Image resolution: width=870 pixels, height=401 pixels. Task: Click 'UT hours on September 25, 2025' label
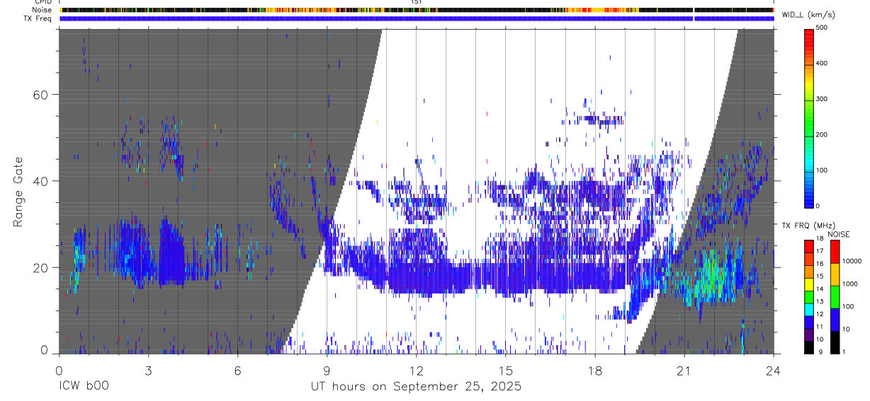(416, 387)
